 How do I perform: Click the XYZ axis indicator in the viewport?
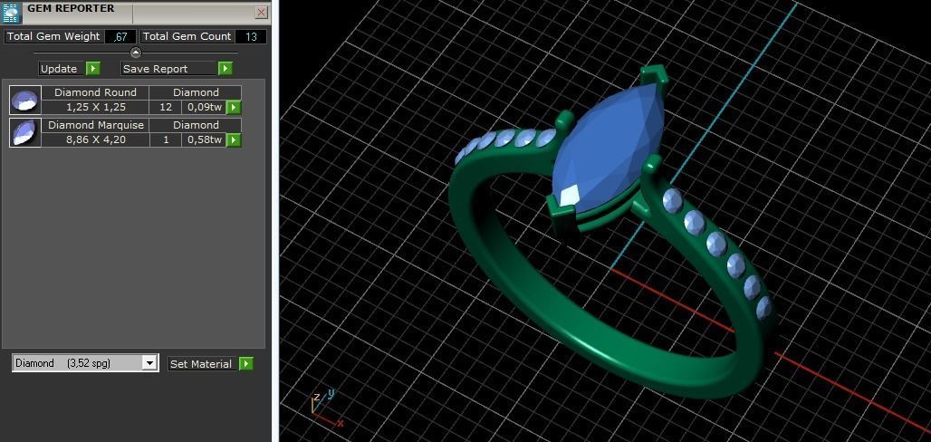[x=327, y=408]
